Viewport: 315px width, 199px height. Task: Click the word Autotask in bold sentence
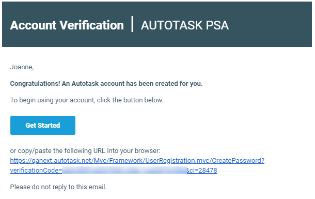coord(85,83)
